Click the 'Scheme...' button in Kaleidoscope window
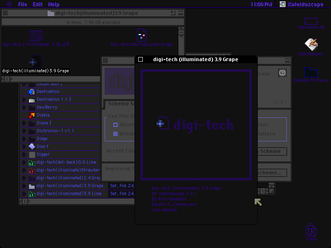 pyautogui.click(x=272, y=173)
